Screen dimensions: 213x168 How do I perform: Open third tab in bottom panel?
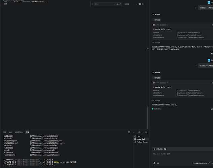tap(19, 132)
